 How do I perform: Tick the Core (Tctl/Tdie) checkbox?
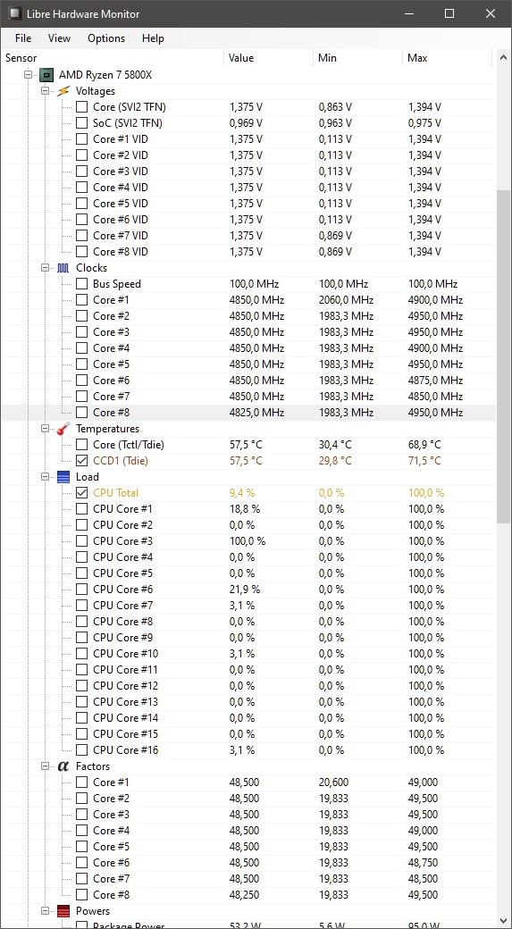point(82,444)
